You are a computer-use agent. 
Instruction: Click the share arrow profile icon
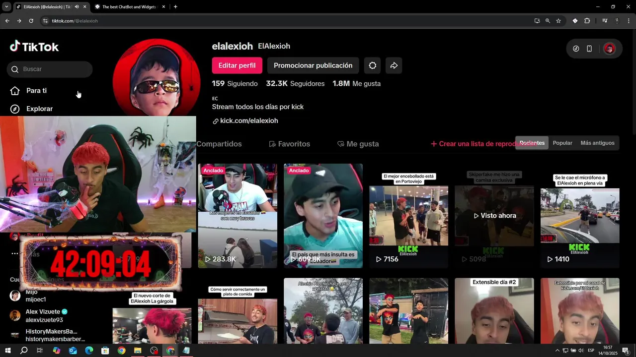click(x=394, y=65)
